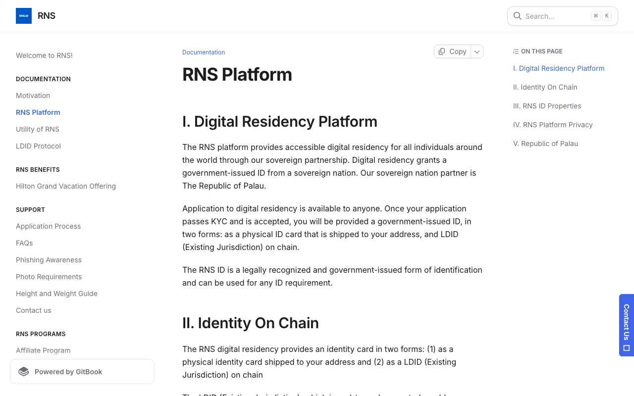Image resolution: width=634 pixels, height=396 pixels.
Task: Open the Photo Requirements page
Action: [x=49, y=277]
